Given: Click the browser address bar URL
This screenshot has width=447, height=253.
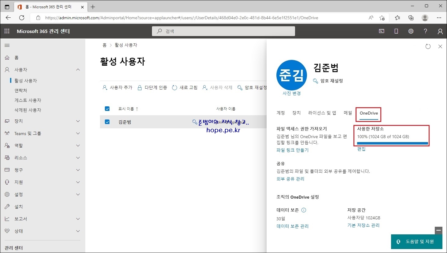Looking at the screenshot, I should click(182, 18).
